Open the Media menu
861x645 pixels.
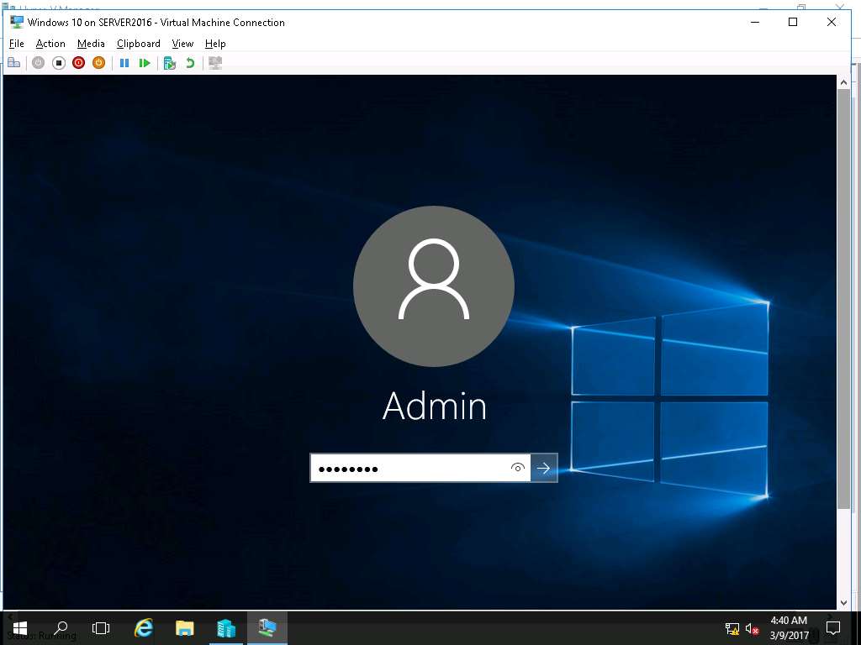coord(91,44)
